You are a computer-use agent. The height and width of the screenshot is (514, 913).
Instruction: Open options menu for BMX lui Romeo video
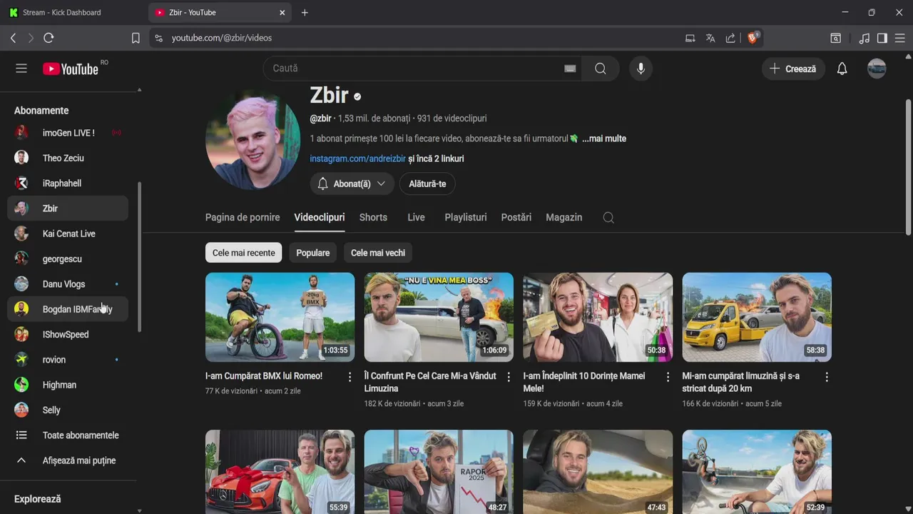point(350,377)
